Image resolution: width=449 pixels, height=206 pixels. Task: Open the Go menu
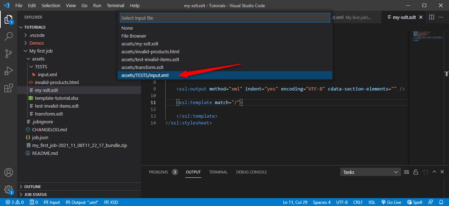tap(84, 5)
